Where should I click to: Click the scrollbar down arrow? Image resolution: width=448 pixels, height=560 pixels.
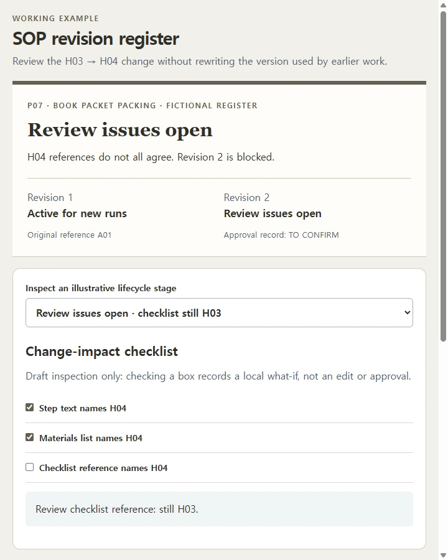[x=444, y=556]
